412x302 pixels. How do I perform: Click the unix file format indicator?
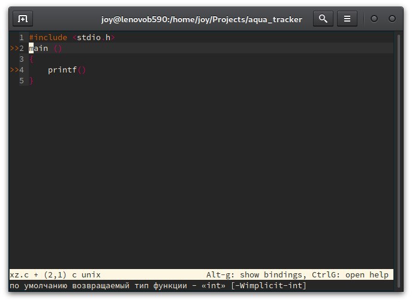[x=91, y=274]
